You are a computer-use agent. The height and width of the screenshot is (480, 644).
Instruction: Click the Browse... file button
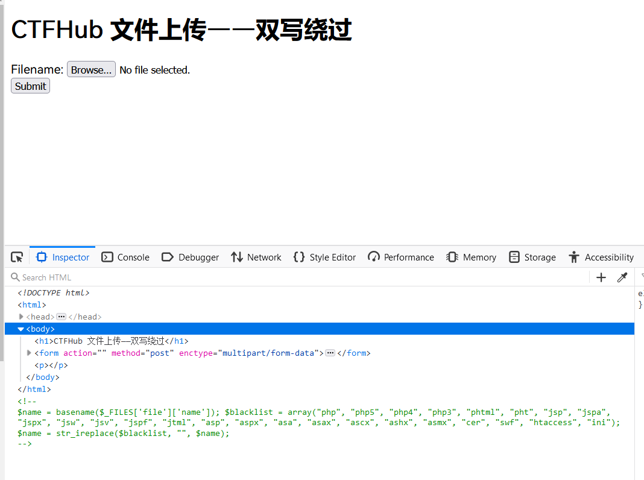click(x=91, y=69)
